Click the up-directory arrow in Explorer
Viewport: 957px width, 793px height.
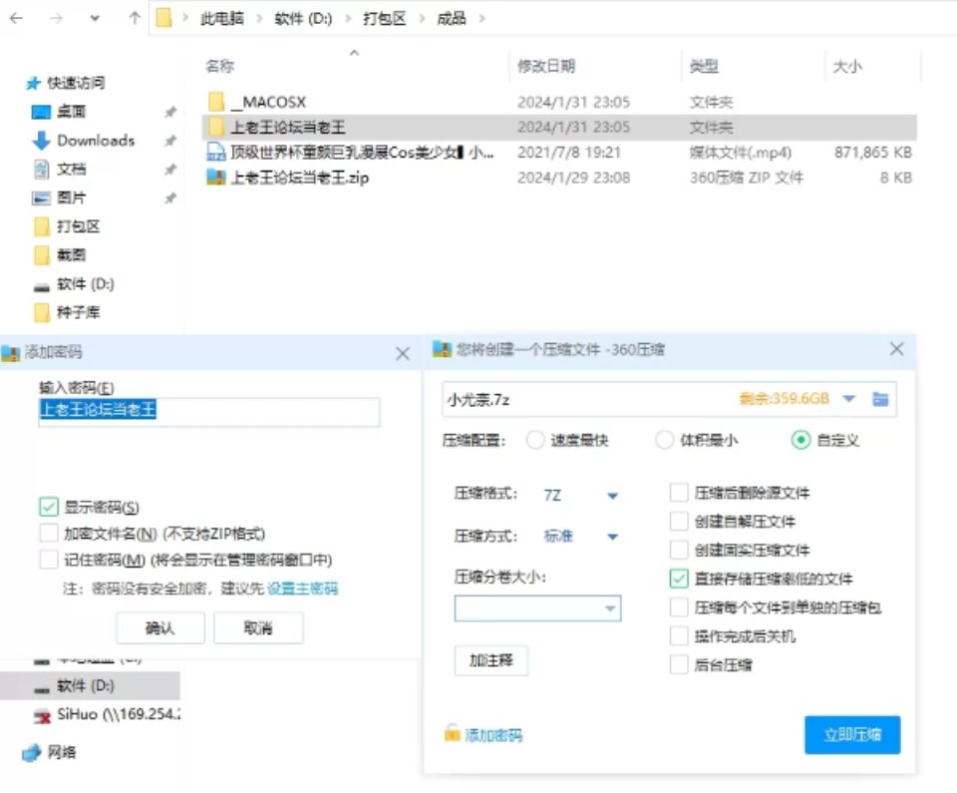(134, 19)
